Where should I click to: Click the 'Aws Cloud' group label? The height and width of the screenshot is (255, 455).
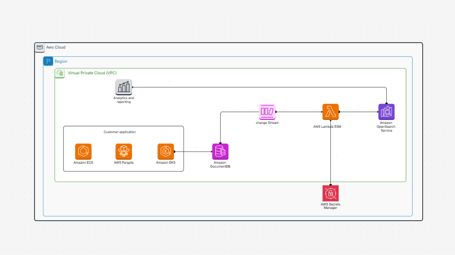click(56, 47)
